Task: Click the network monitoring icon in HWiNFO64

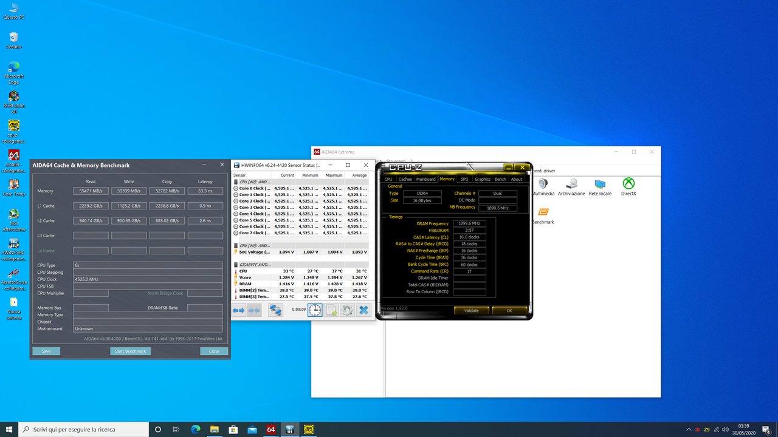Action: 275,310
